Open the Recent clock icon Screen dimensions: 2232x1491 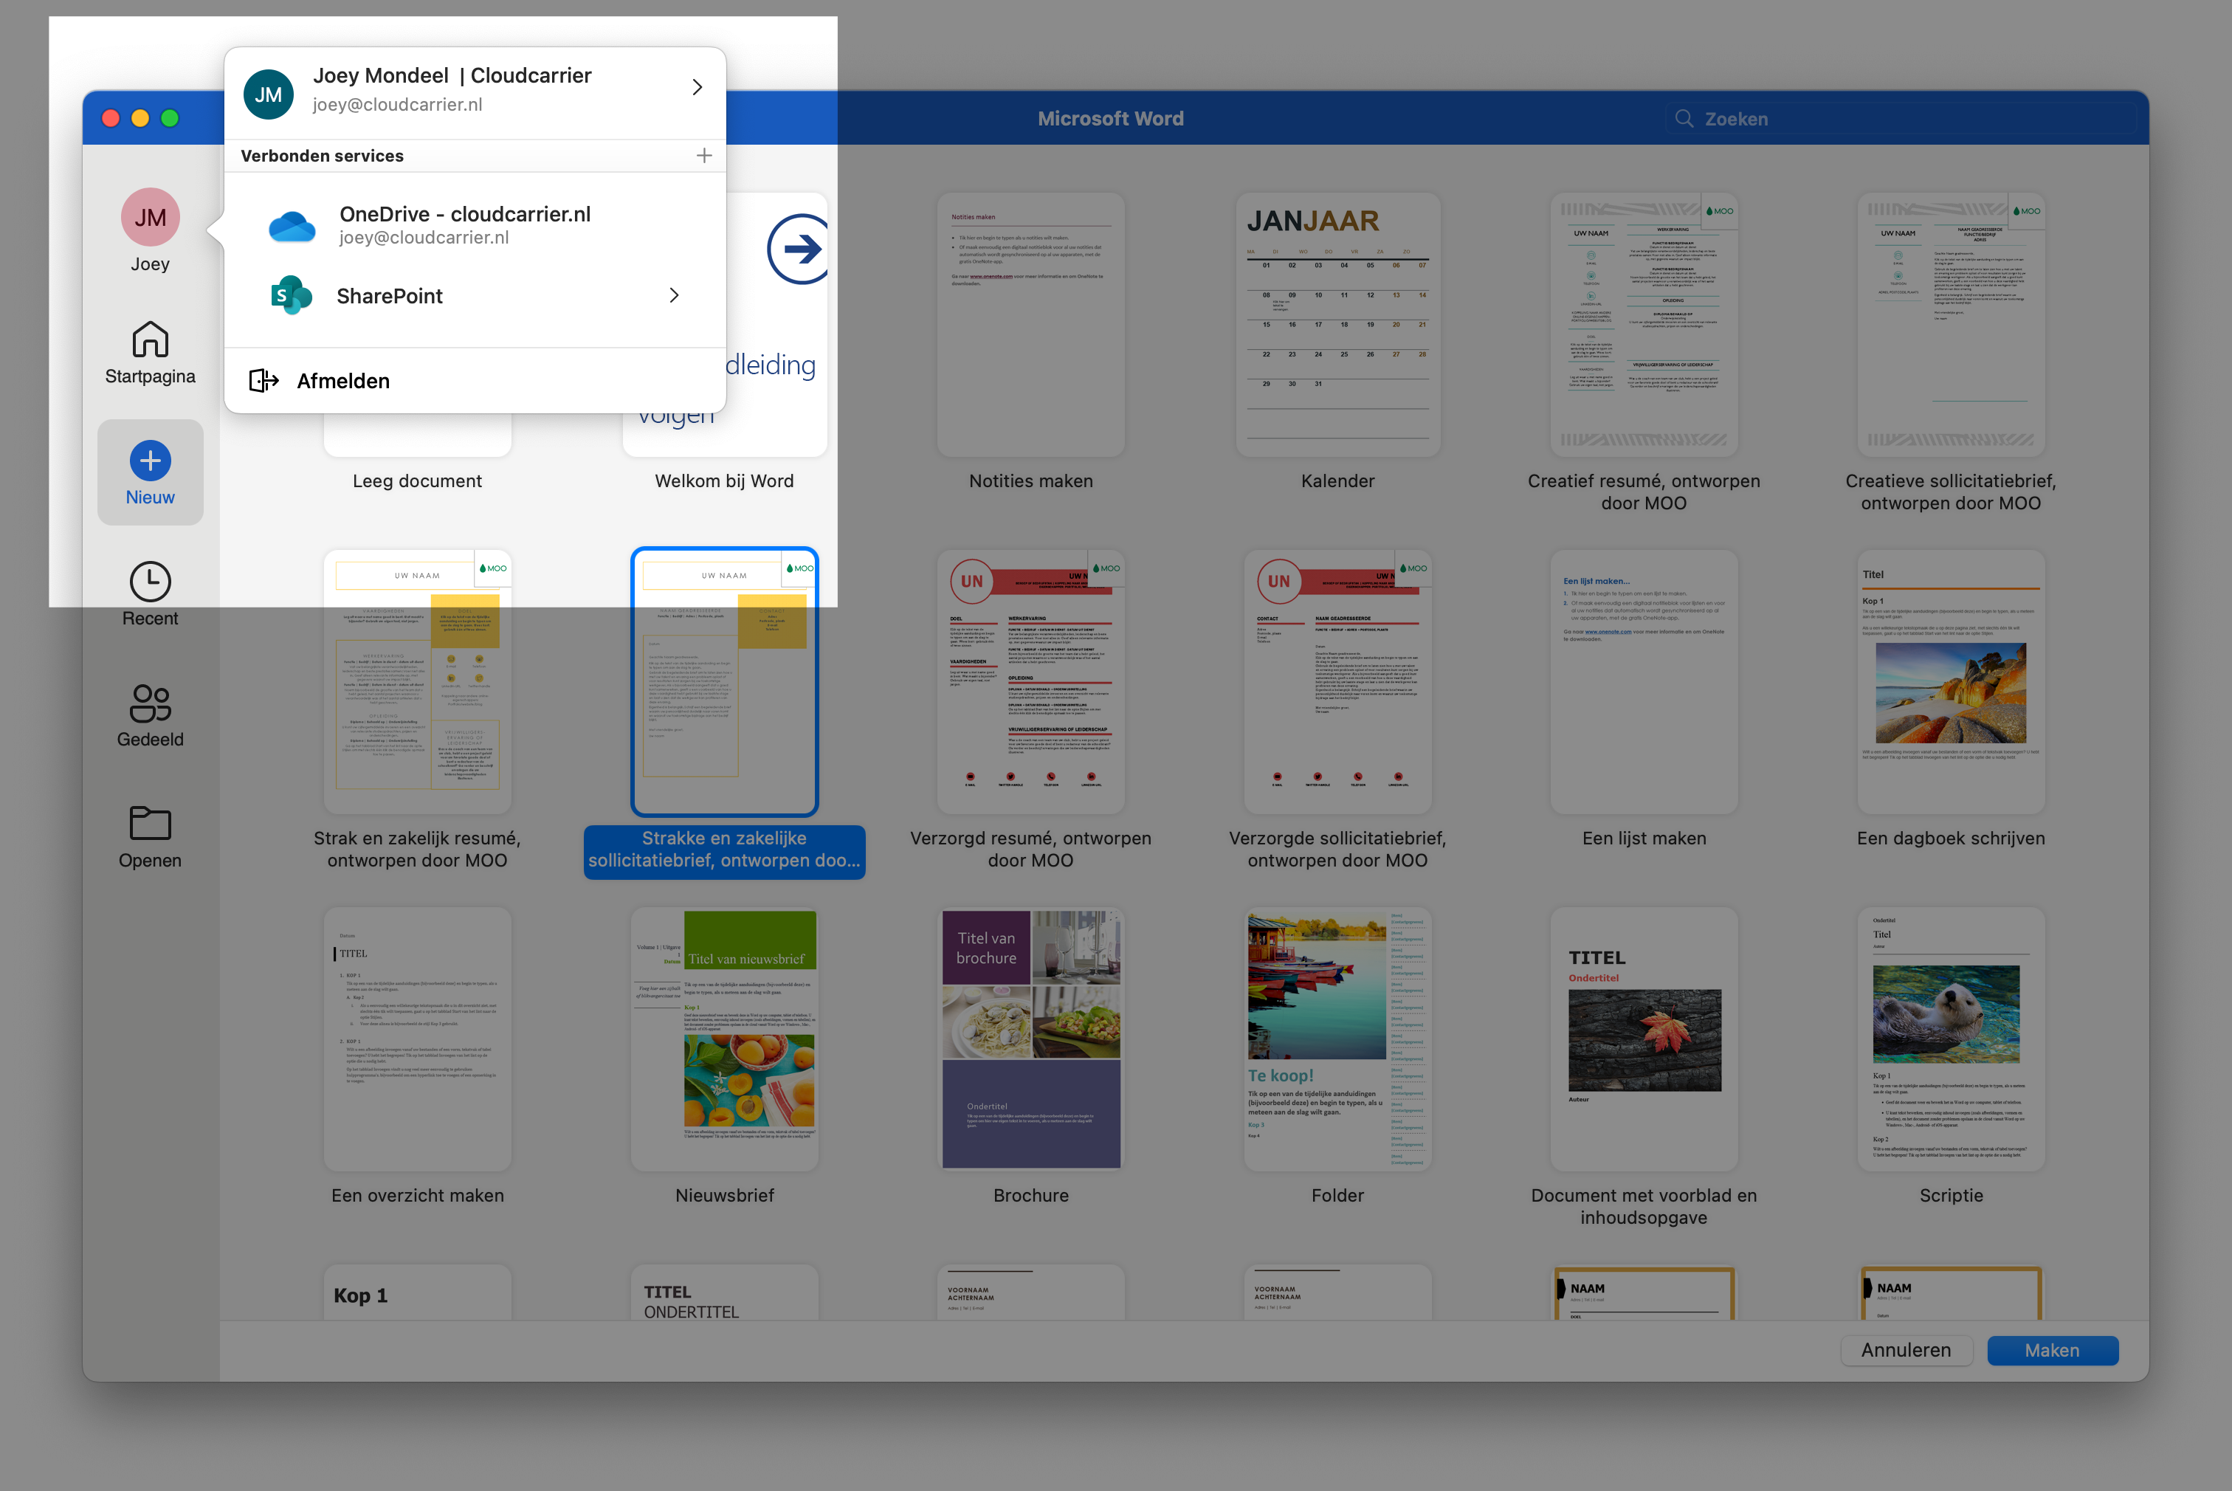pos(150,581)
